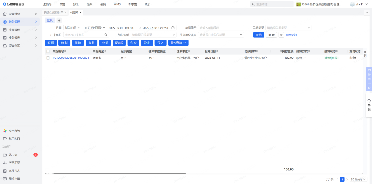Click the calendar icon in date range
372x184 pixels.
[x=173, y=28]
